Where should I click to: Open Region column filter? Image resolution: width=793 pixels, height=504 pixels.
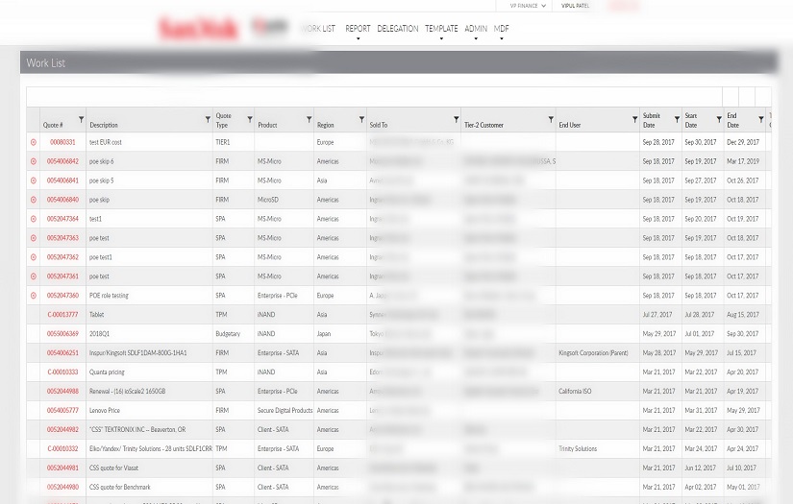[361, 120]
